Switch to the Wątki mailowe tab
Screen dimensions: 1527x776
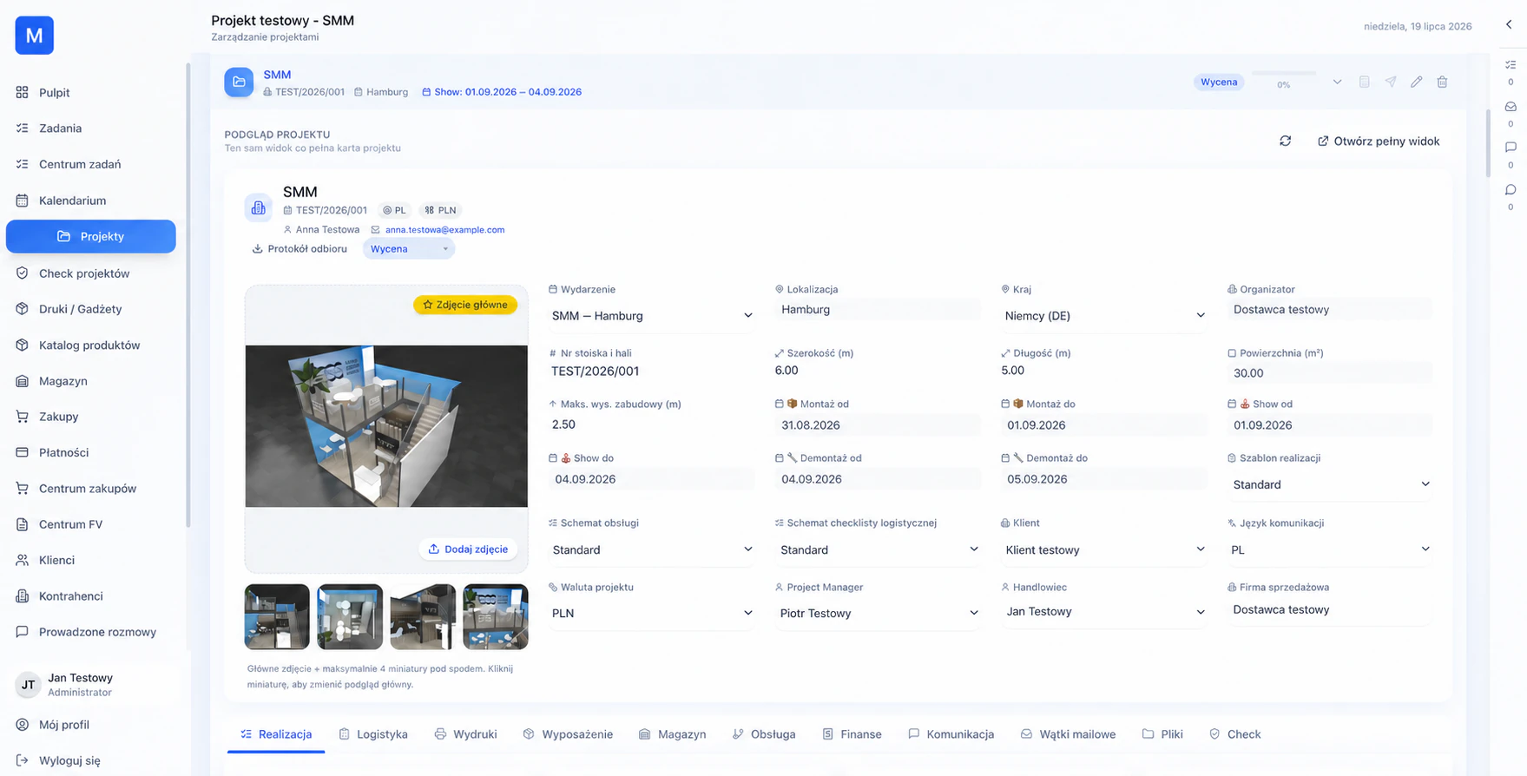[x=1068, y=734]
